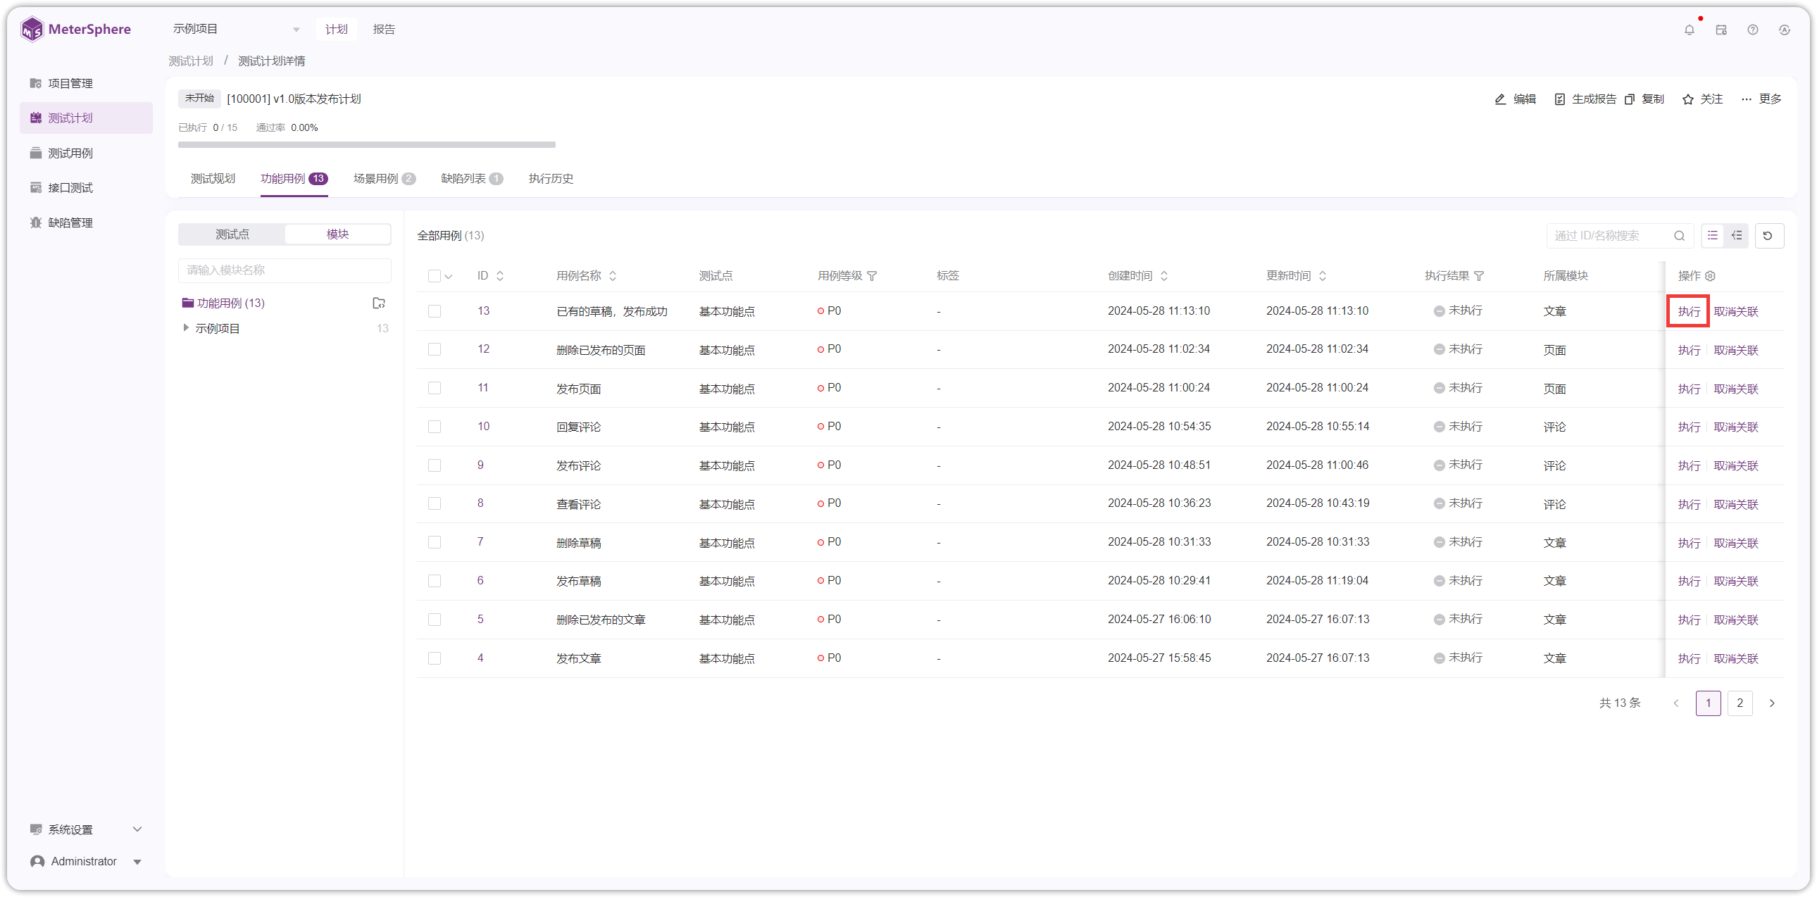Open the 更多 actions menu
This screenshot has height=897, width=1817.
tap(1761, 99)
